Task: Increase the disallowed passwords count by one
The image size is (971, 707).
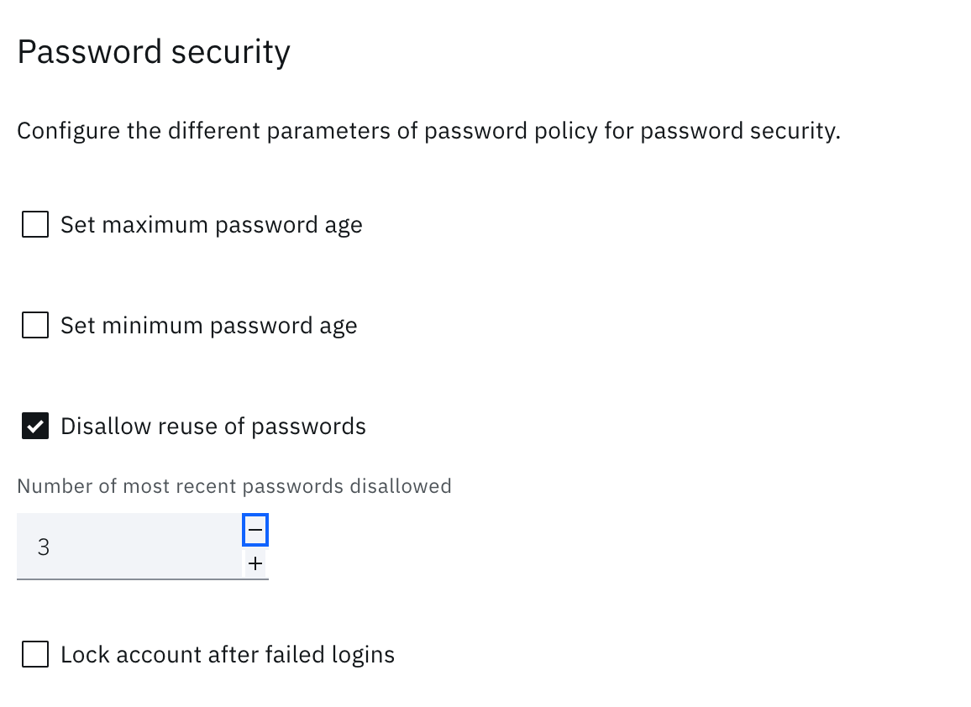Action: [255, 563]
